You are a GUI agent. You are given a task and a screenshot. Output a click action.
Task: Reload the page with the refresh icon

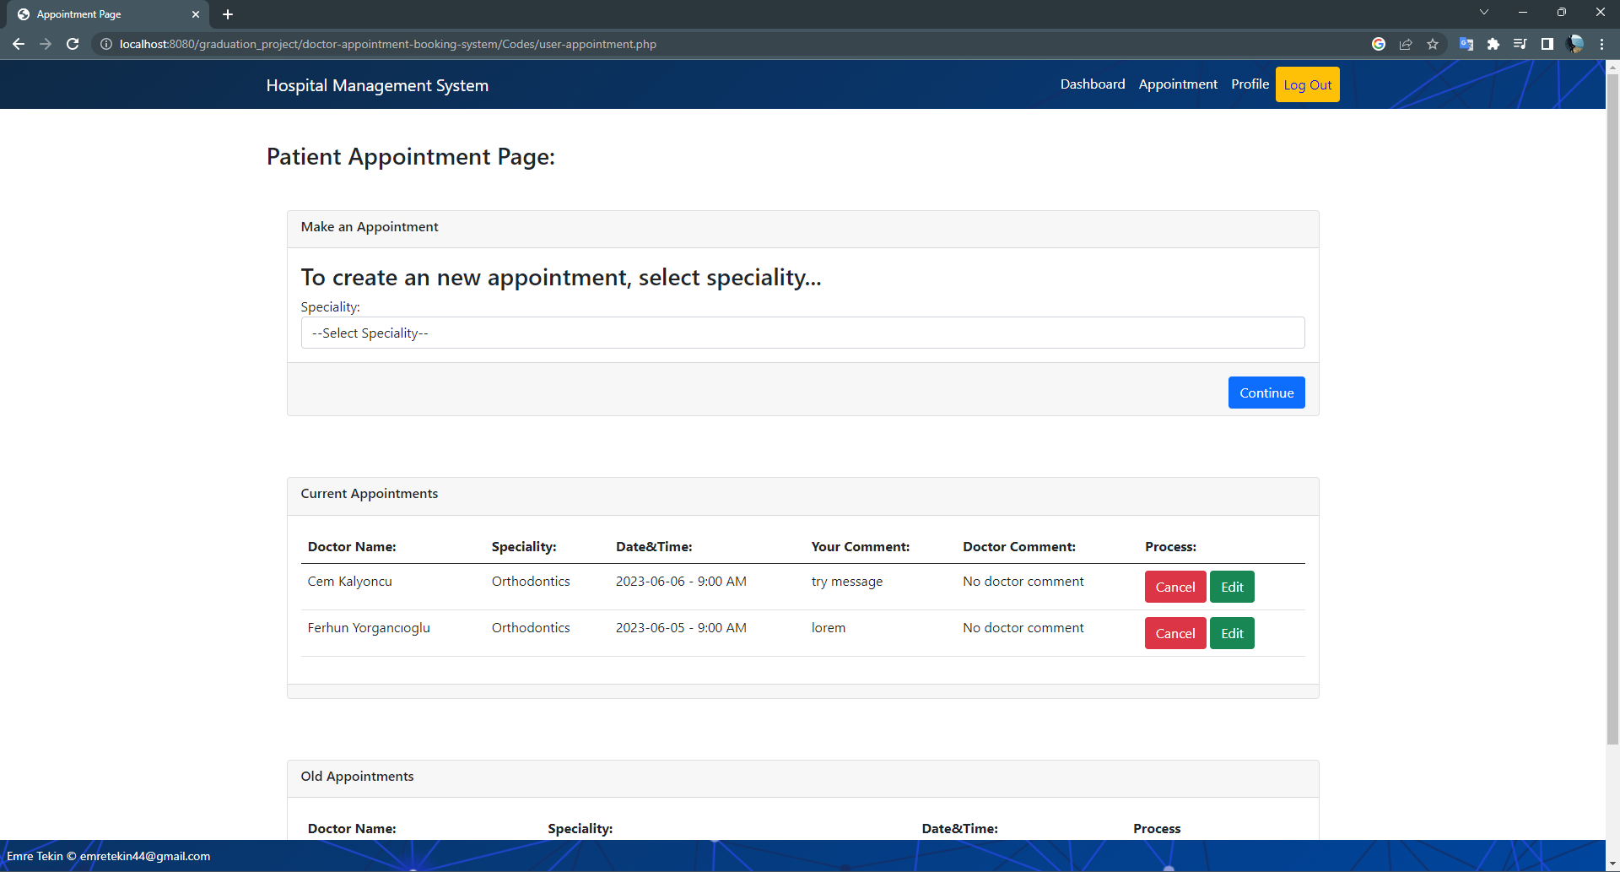(73, 44)
